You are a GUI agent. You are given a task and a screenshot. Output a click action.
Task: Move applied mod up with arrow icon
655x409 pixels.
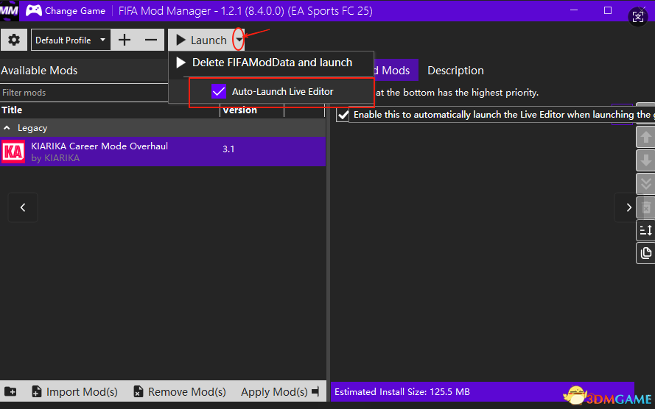(645, 137)
